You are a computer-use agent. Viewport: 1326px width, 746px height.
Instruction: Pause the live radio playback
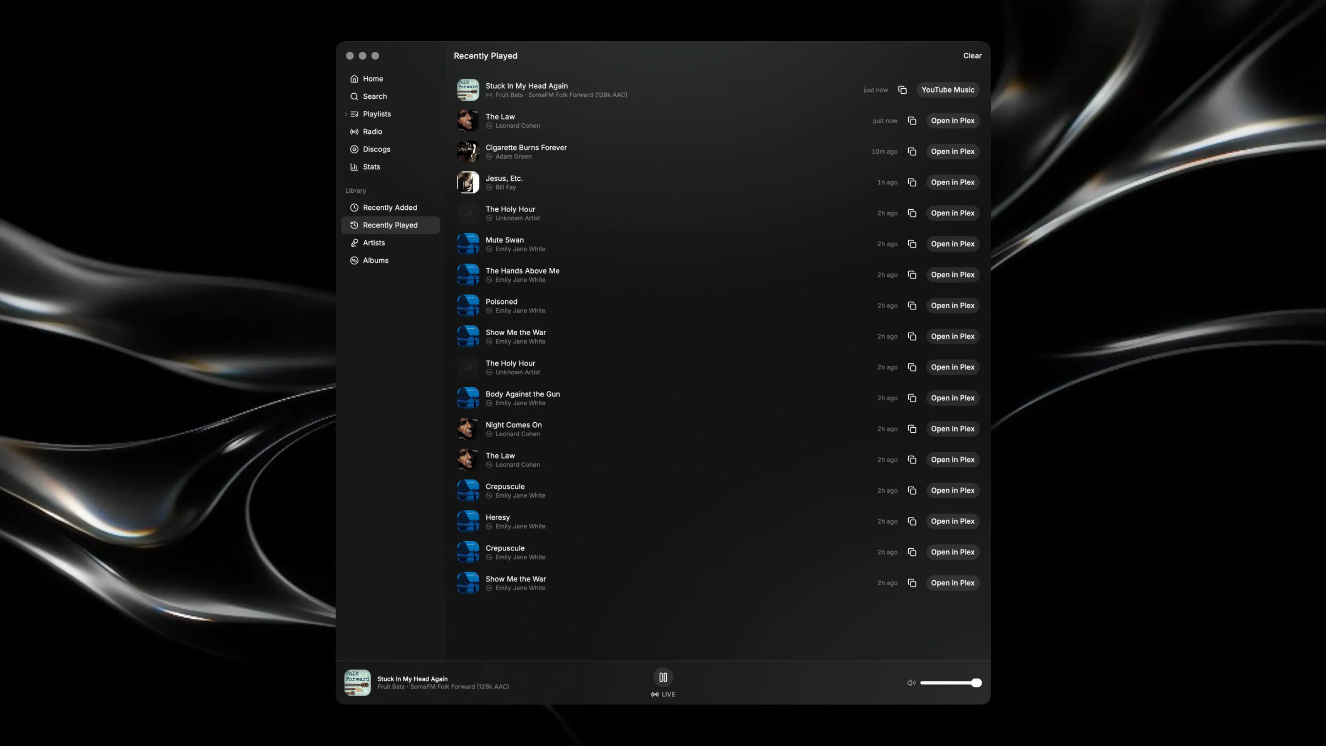[x=663, y=678]
